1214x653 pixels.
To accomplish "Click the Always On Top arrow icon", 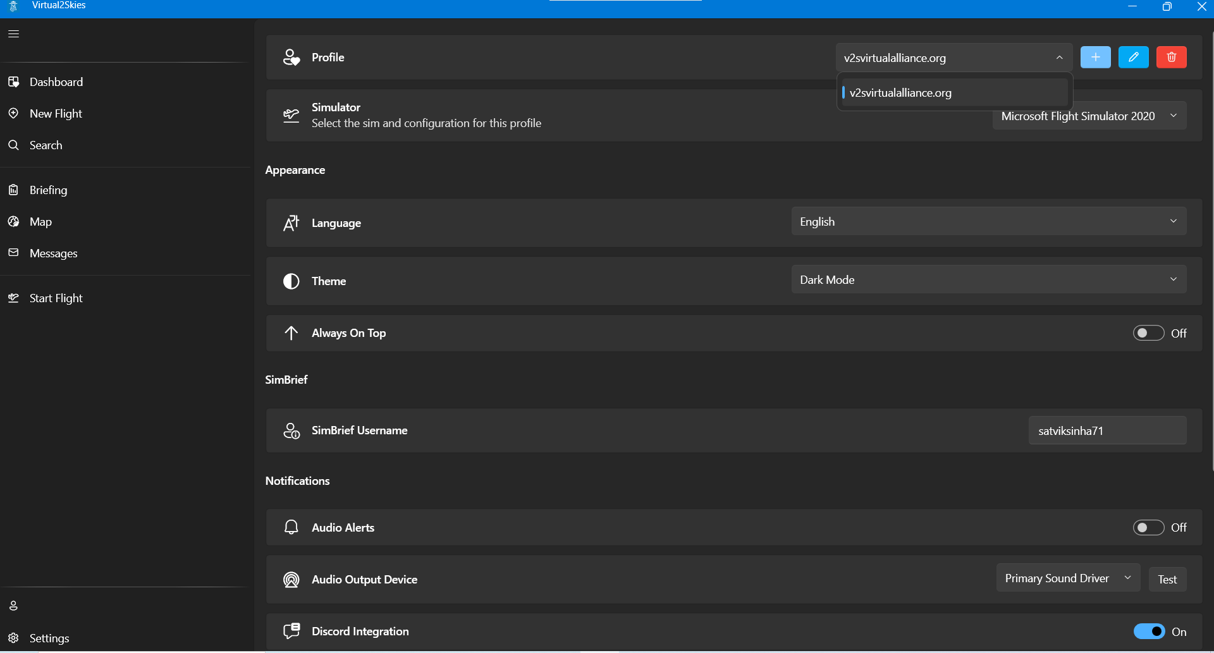I will pos(291,333).
